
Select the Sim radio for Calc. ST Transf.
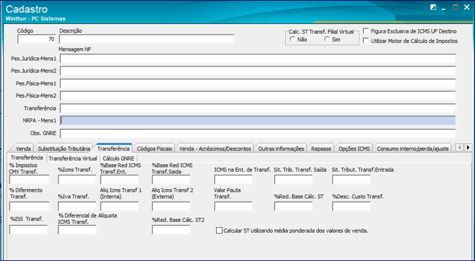(x=327, y=39)
